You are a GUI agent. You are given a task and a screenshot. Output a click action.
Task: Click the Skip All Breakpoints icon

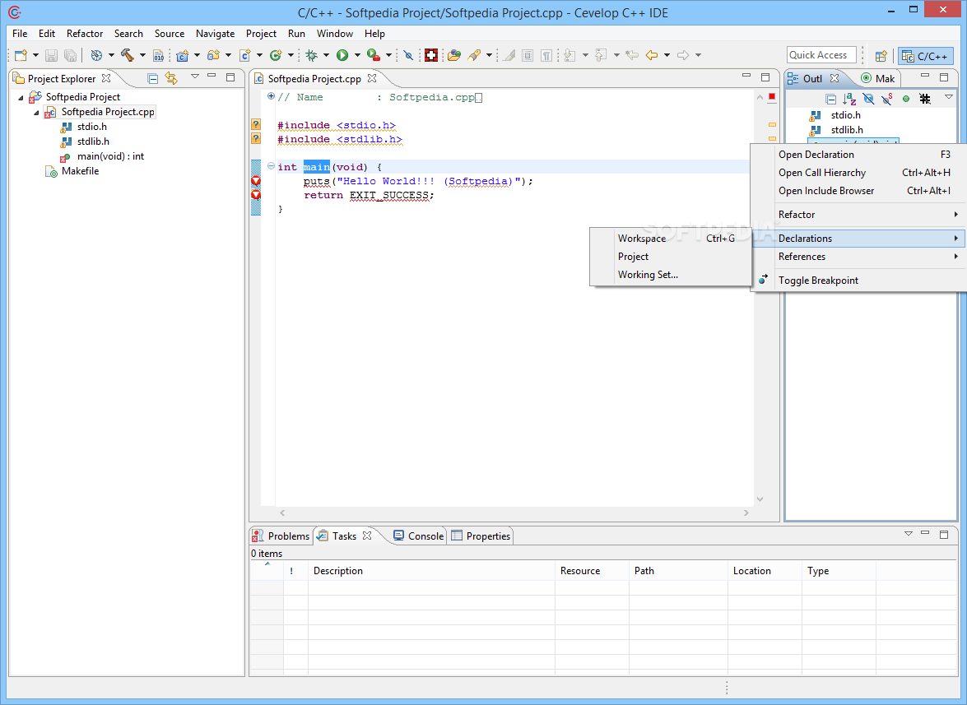click(408, 55)
